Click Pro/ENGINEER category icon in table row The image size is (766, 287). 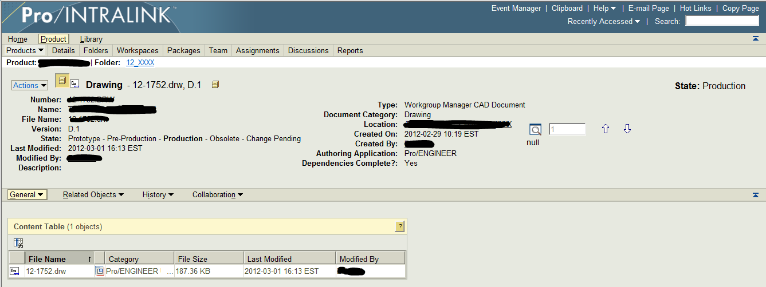pos(100,271)
